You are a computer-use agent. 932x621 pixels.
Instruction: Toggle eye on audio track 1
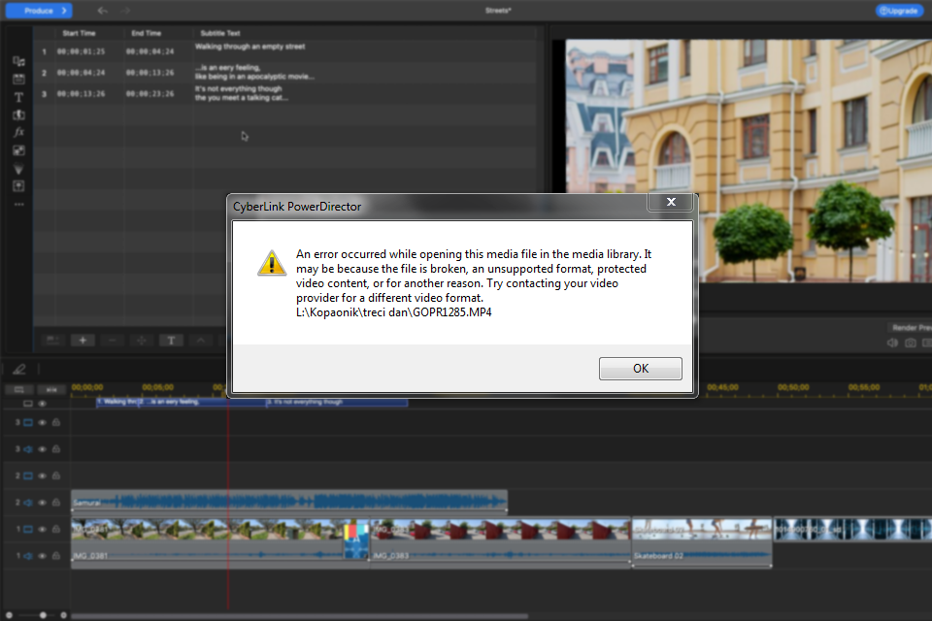coord(42,556)
